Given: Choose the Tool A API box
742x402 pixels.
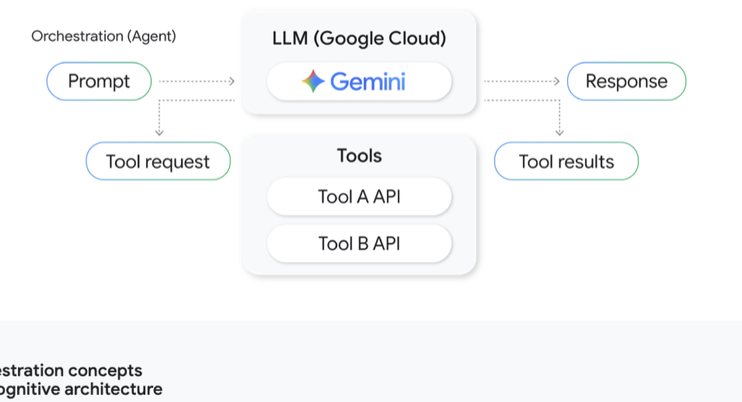Looking at the screenshot, I should (359, 196).
